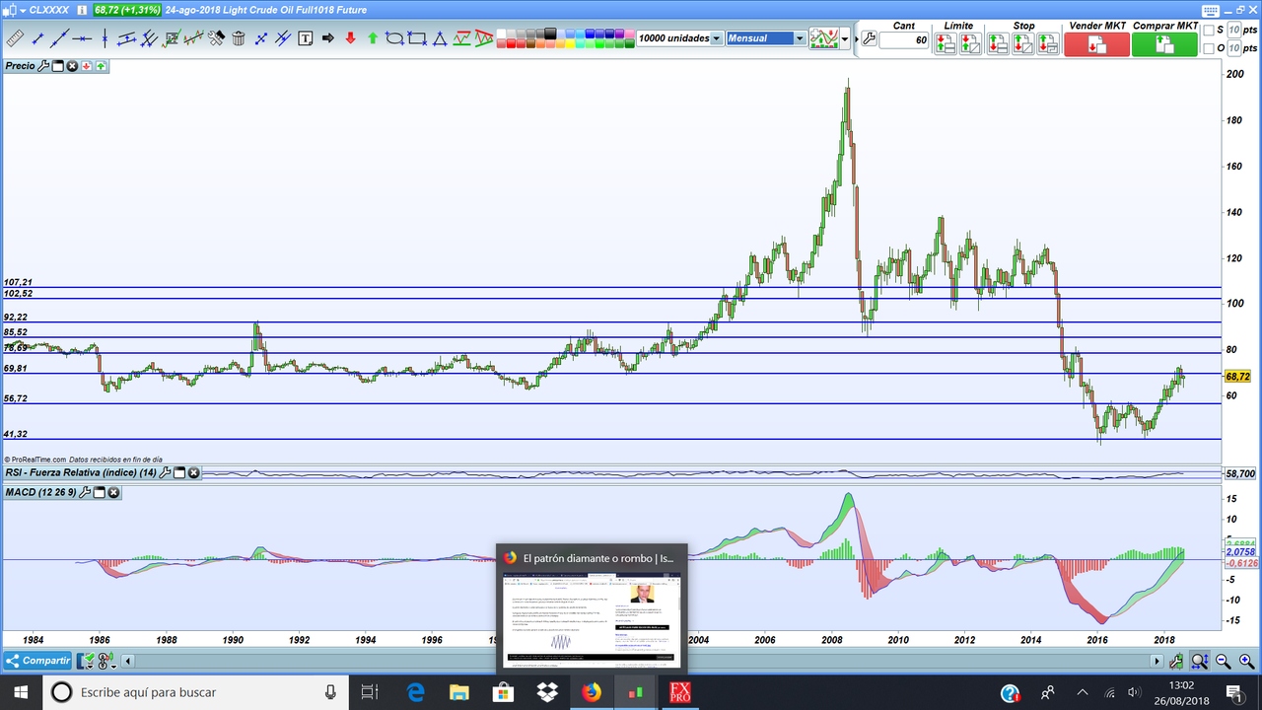Collapse the trading panel side arrow
This screenshot has width=1262, height=710.
click(x=857, y=38)
